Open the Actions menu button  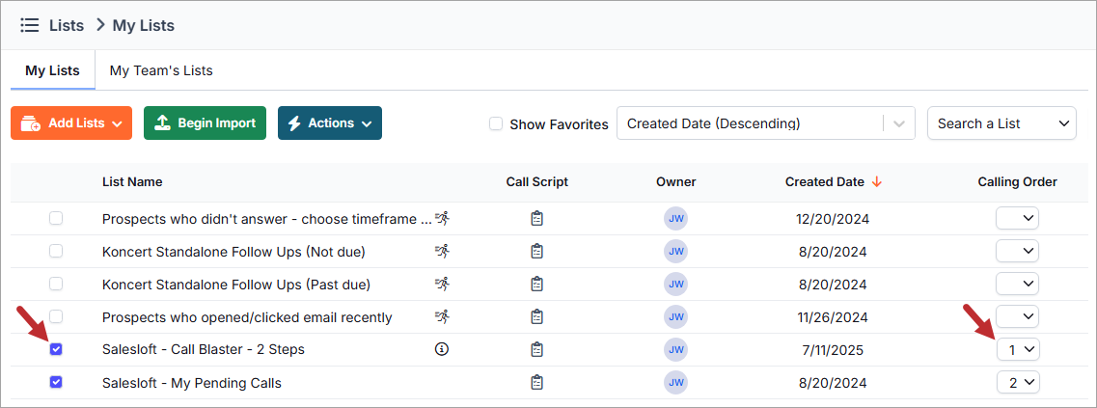[330, 123]
